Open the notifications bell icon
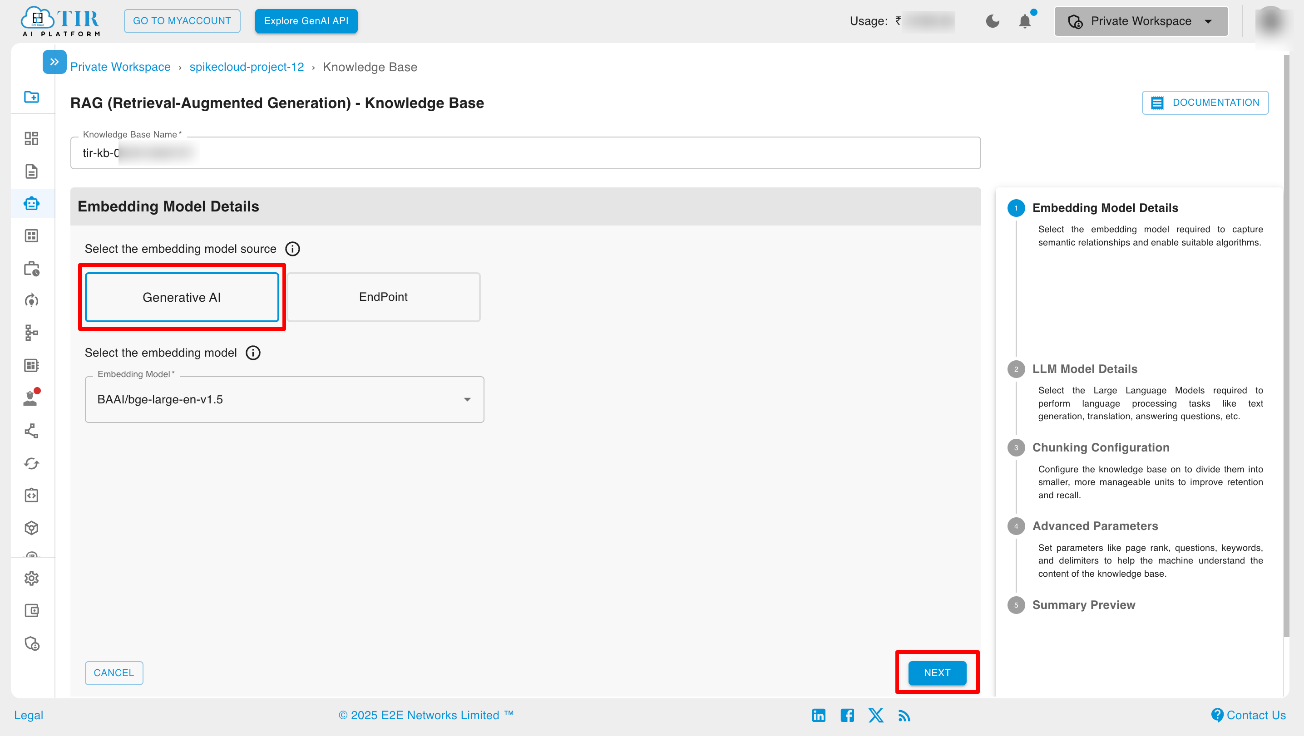 click(x=1025, y=21)
